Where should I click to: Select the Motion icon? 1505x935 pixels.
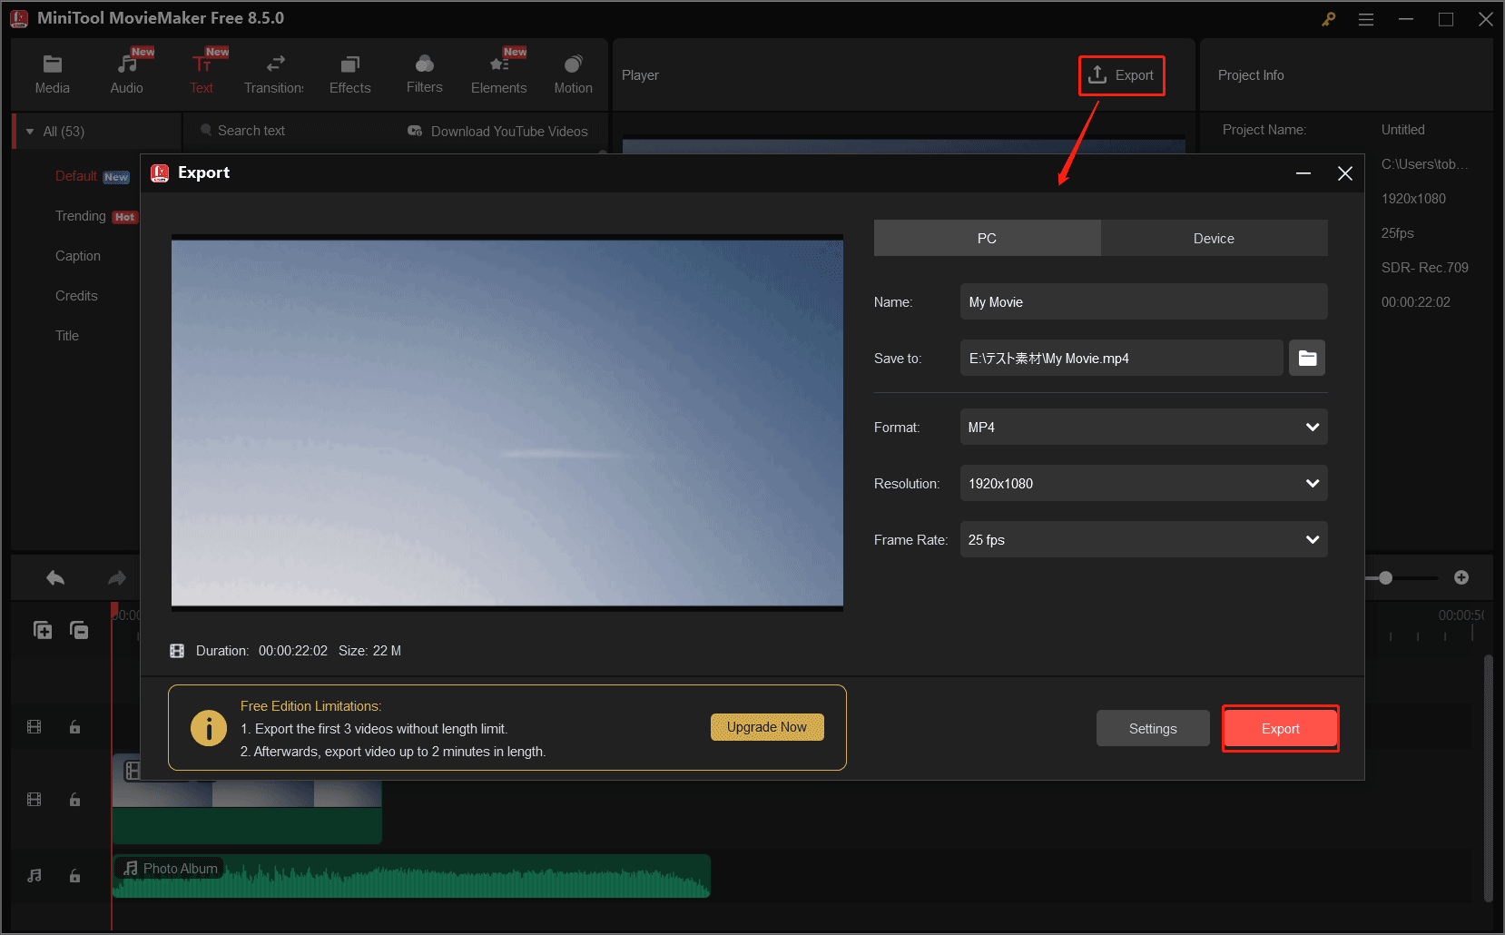tap(573, 73)
